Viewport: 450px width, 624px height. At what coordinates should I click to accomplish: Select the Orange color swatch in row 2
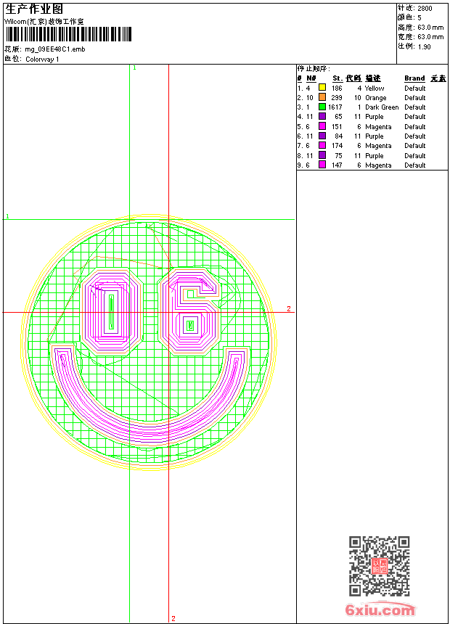322,97
